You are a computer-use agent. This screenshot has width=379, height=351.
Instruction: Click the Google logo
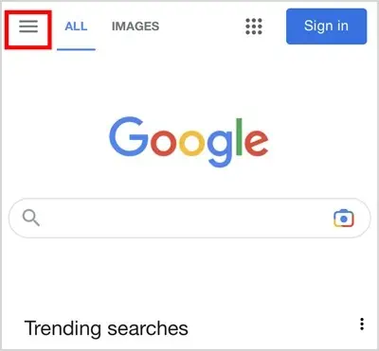(x=189, y=142)
